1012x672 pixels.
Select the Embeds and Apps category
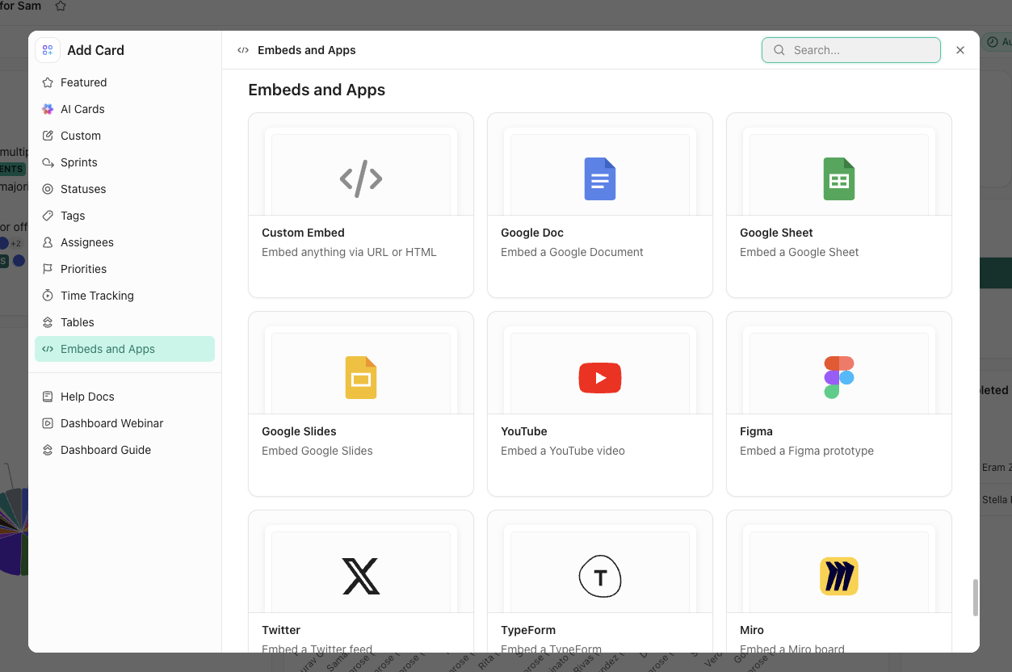124,349
